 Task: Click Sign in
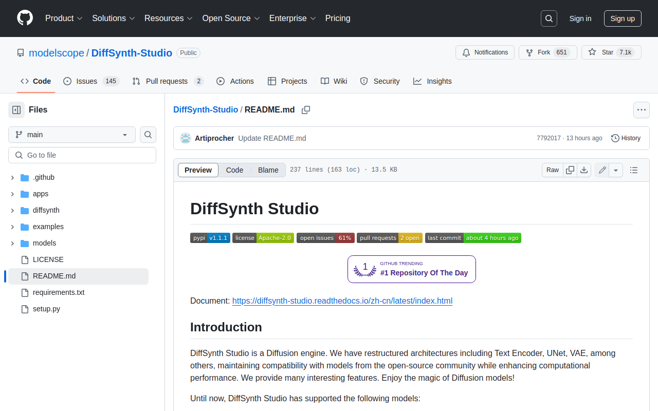(580, 18)
